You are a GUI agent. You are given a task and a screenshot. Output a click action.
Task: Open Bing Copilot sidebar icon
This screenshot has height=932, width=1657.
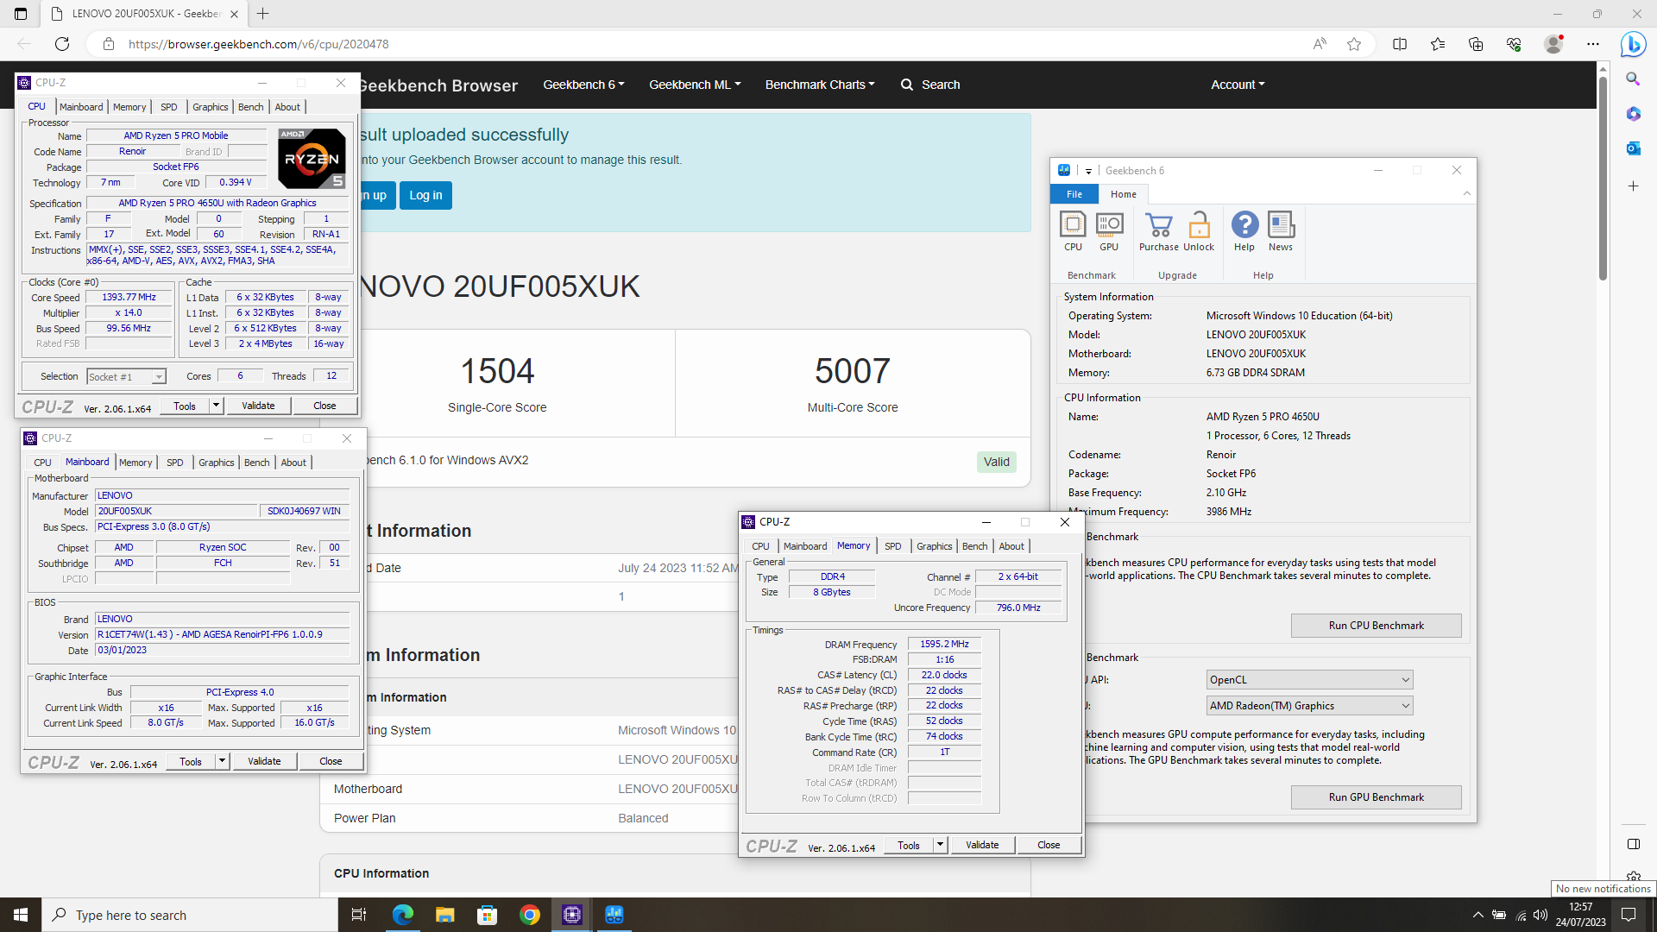[x=1633, y=44]
